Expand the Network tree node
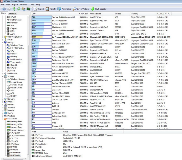This screenshot has width=182, height=160. point(3,99)
